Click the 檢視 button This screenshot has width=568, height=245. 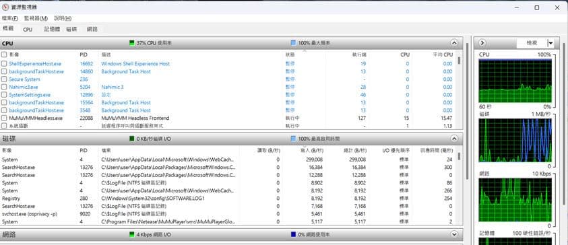(532, 43)
